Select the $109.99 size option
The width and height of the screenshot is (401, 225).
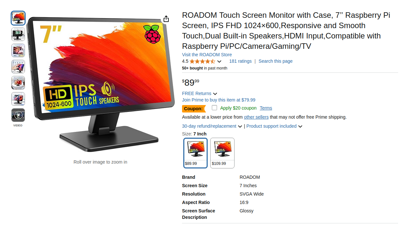(x=222, y=153)
